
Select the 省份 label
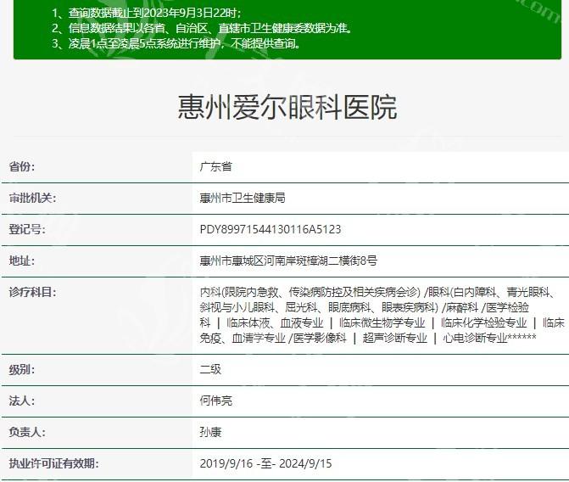pyautogui.click(x=22, y=166)
